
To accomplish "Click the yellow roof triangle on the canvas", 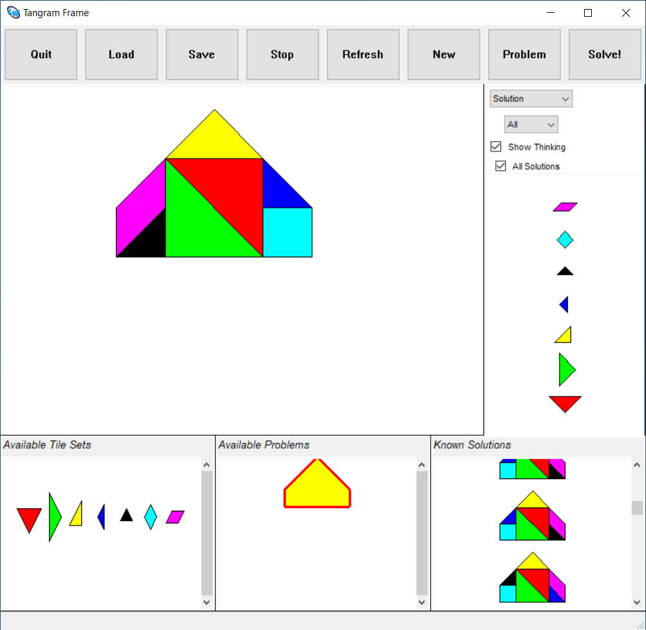I will tap(214, 140).
